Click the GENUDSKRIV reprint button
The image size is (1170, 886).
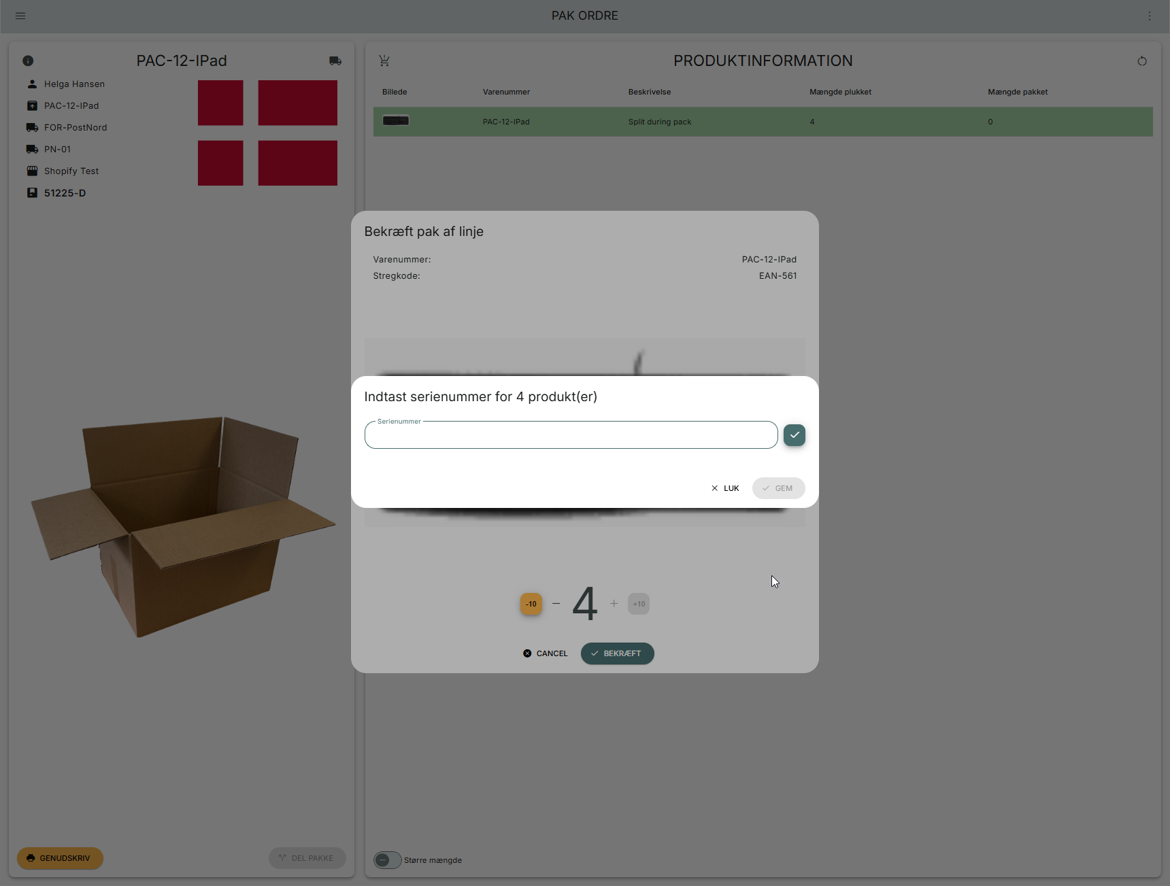(x=60, y=858)
